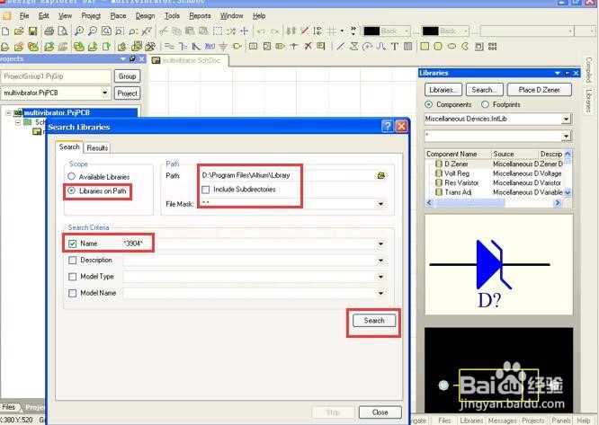Open the multivibrator.PrjPCB project dropdown
Screen dimensions: 599x425
[104, 93]
